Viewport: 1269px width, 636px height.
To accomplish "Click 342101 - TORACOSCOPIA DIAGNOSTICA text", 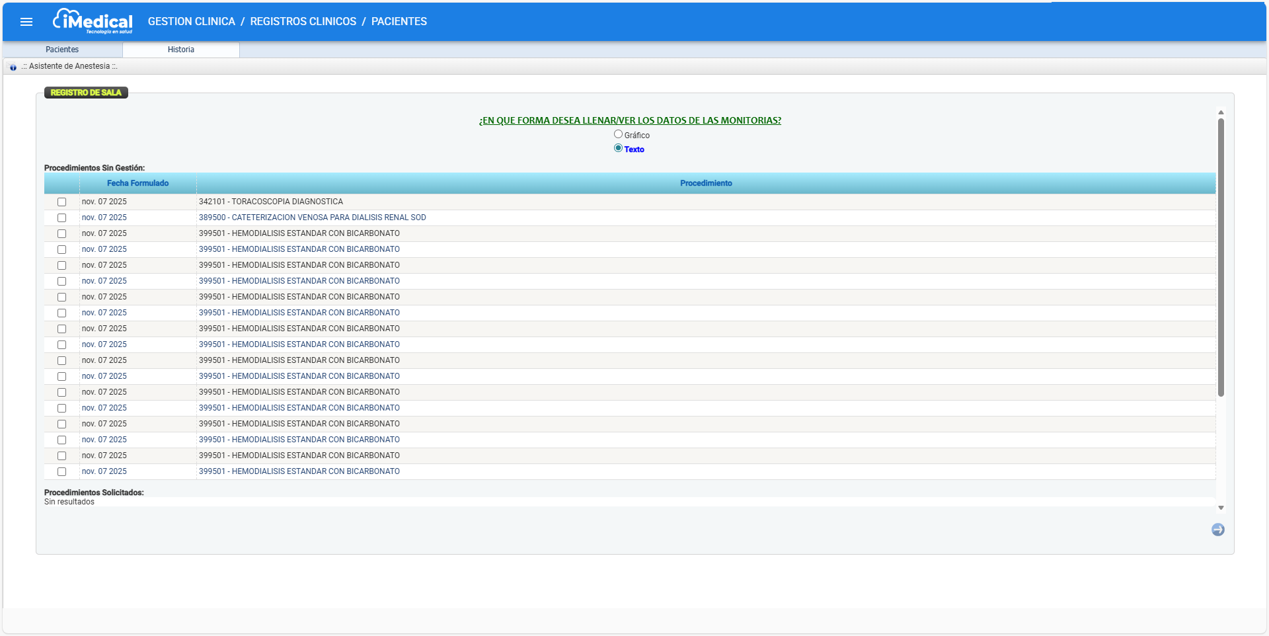I will [x=271, y=202].
